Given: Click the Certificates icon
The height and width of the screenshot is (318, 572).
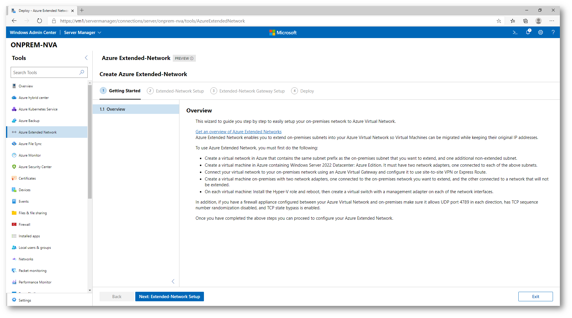Looking at the screenshot, I should 14,178.
